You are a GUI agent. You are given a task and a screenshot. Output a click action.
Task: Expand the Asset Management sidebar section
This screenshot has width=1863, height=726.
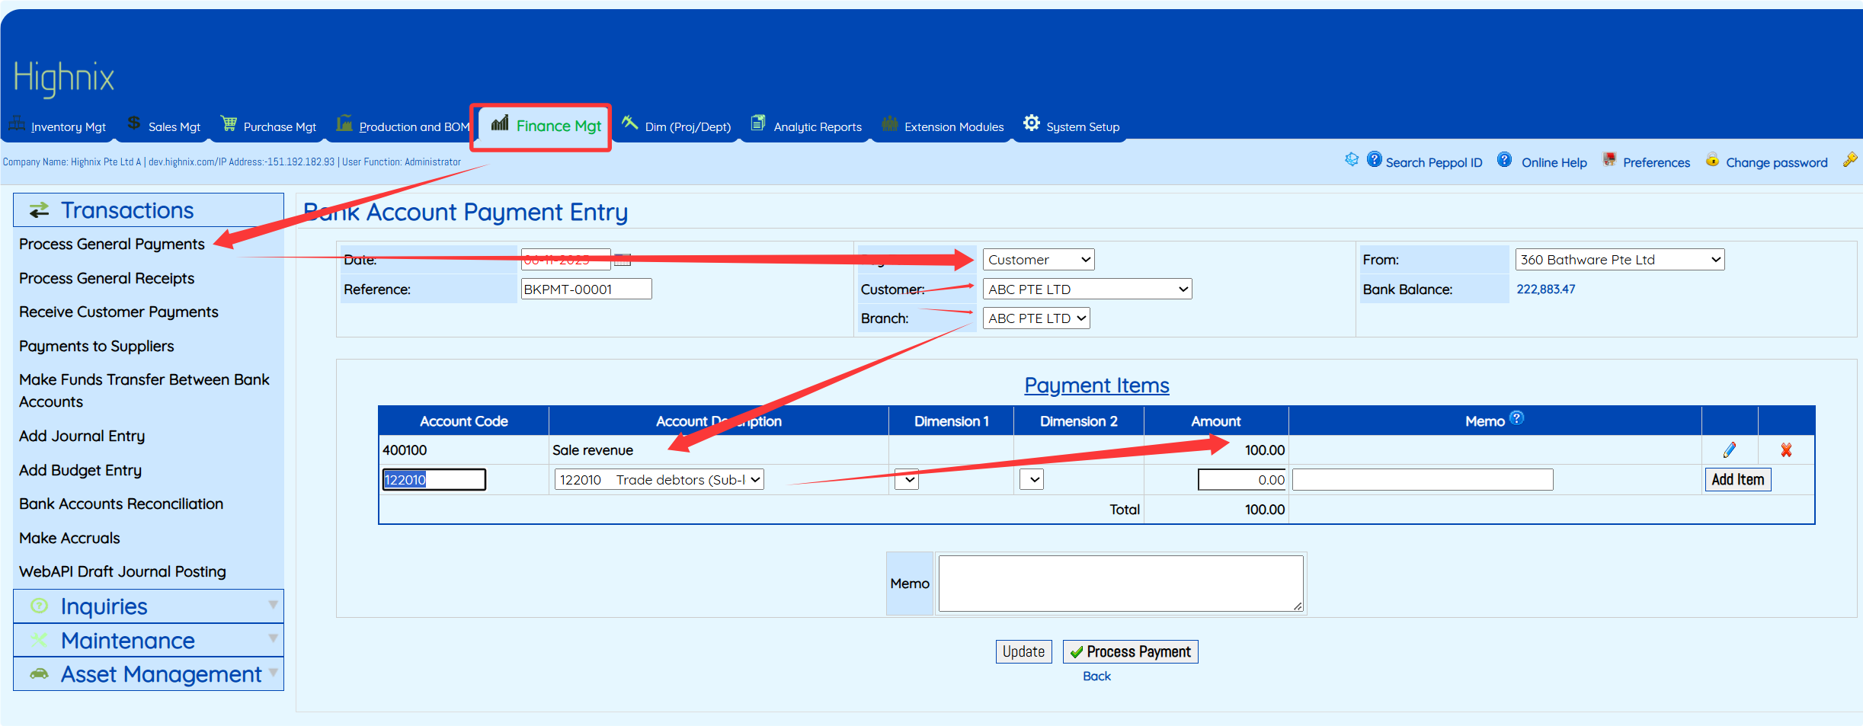tap(149, 674)
